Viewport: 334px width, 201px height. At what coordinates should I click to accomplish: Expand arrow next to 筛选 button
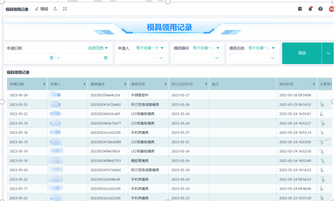coord(328,53)
